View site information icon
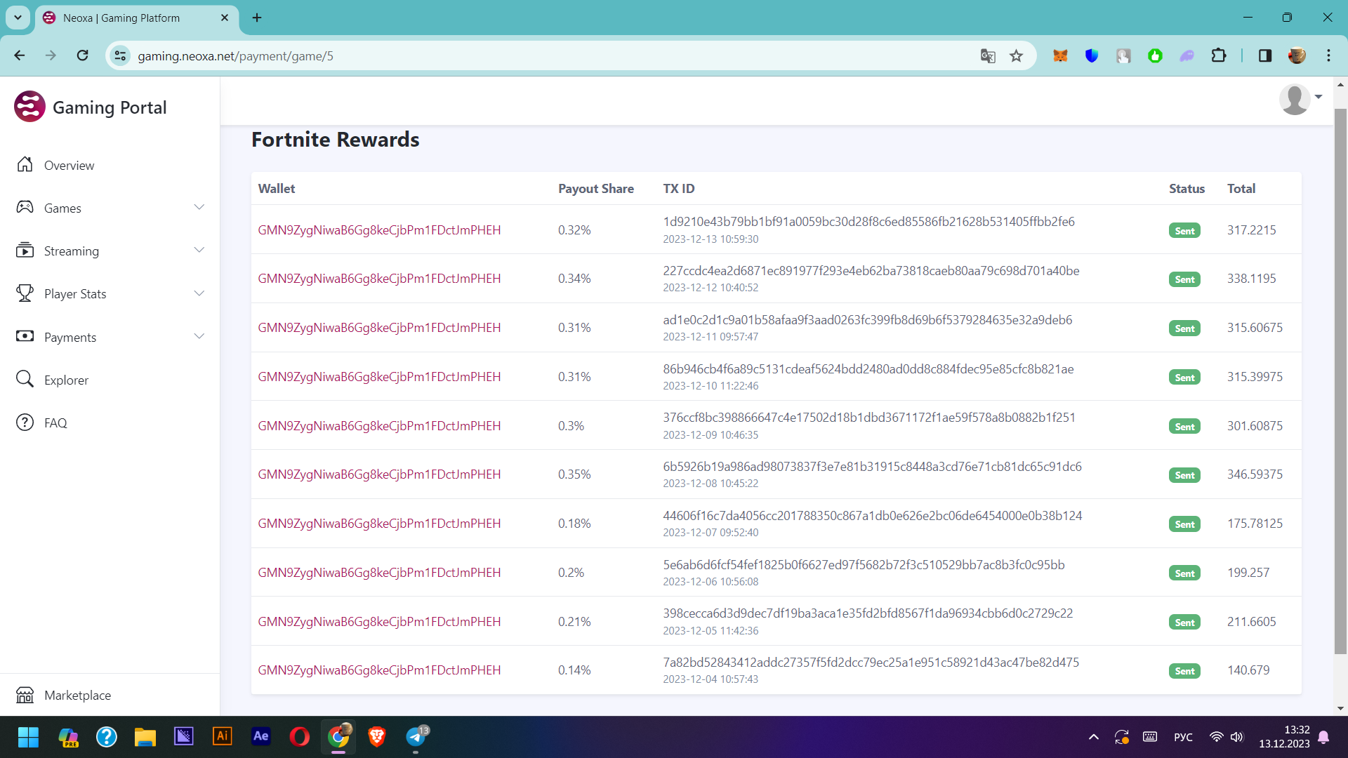This screenshot has width=1348, height=758. 121,55
